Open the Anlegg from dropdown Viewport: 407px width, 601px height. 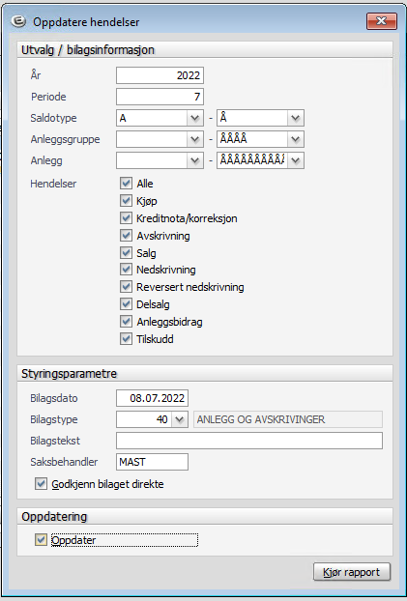[195, 160]
